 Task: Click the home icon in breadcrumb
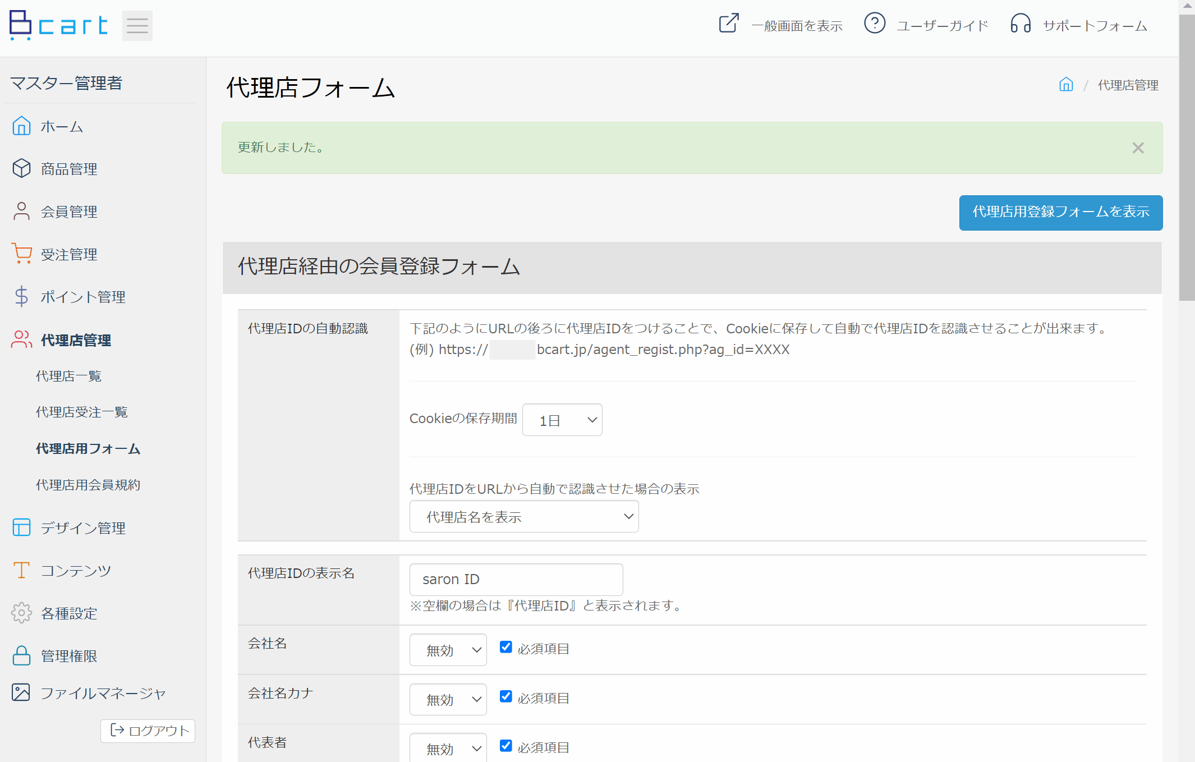click(1066, 84)
